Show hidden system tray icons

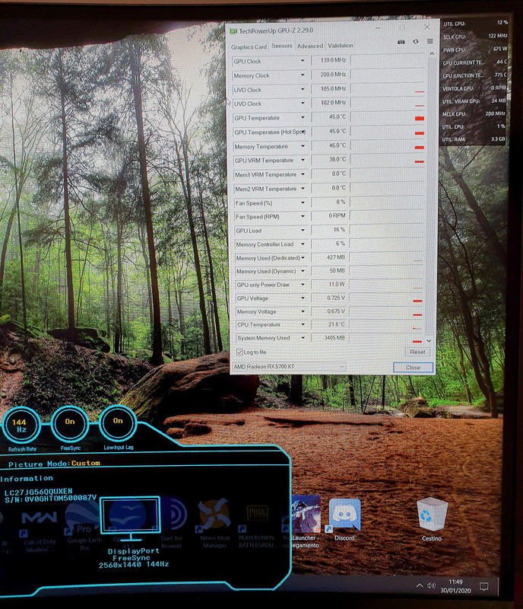420,585
